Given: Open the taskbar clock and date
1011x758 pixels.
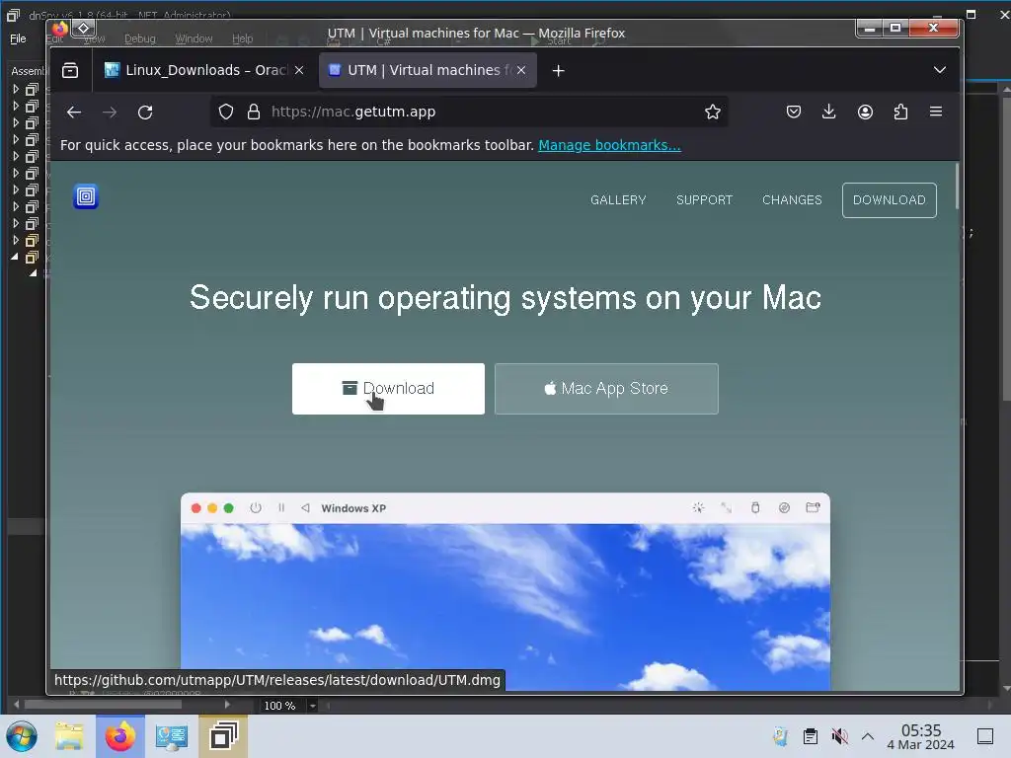Looking at the screenshot, I should pos(921,736).
